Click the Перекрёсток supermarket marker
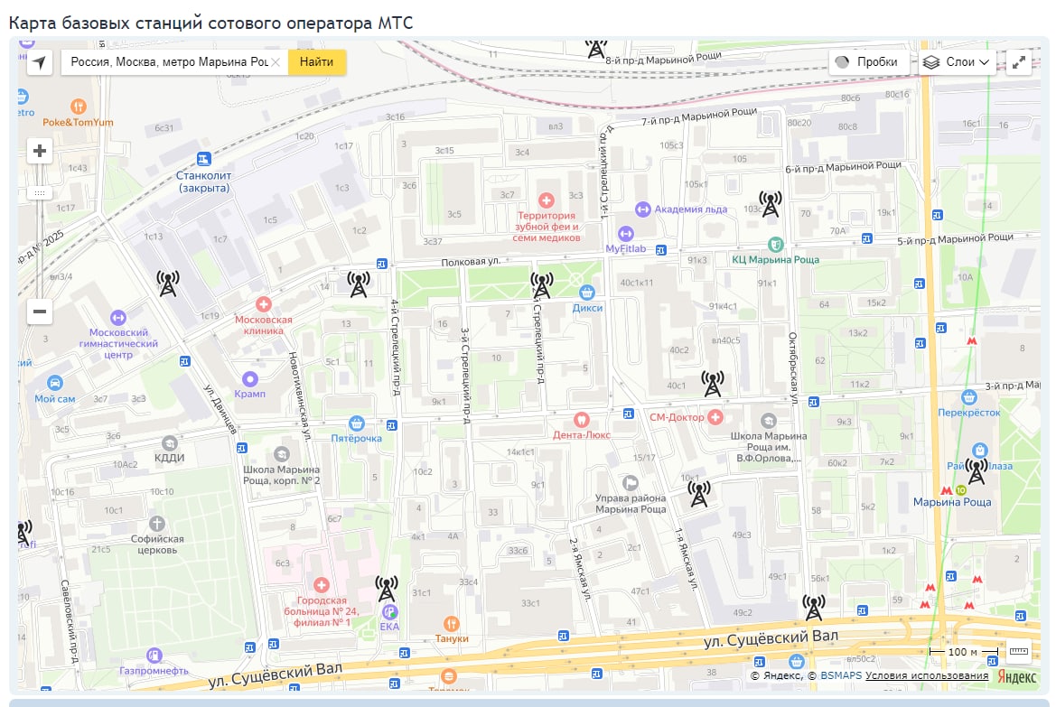Image resolution: width=1056 pixels, height=707 pixels. tap(969, 397)
